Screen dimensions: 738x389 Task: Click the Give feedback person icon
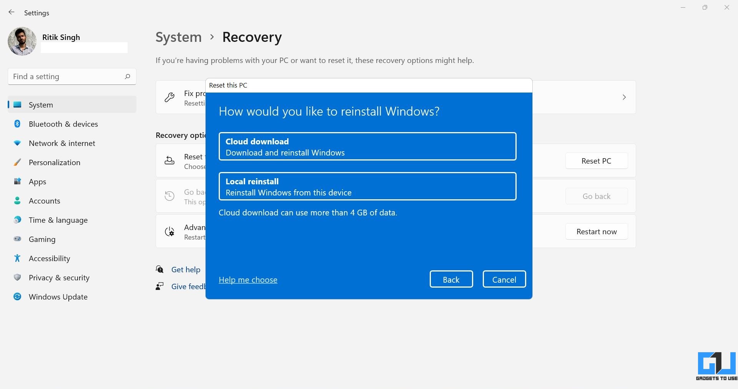click(x=160, y=286)
